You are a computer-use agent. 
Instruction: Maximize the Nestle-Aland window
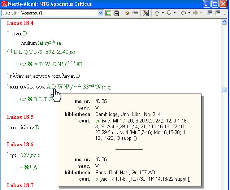215,4
